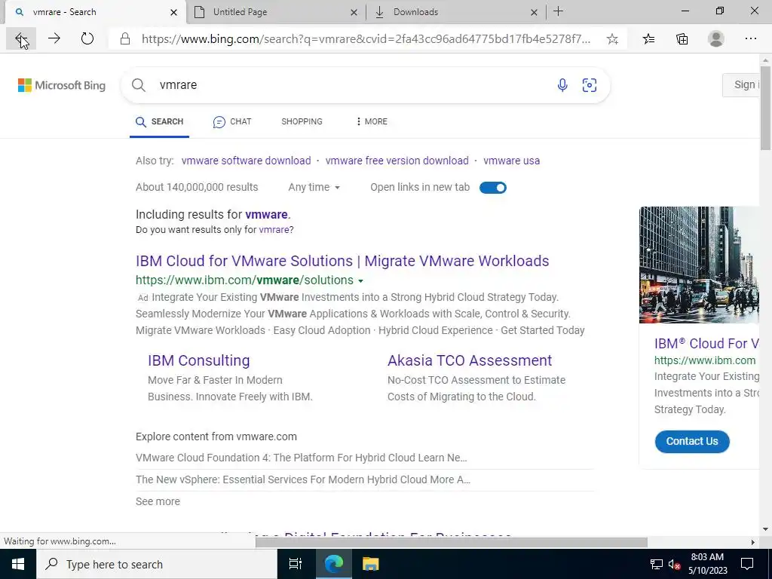Try vmware usa suggestion
Image resolution: width=772 pixels, height=579 pixels.
(512, 161)
